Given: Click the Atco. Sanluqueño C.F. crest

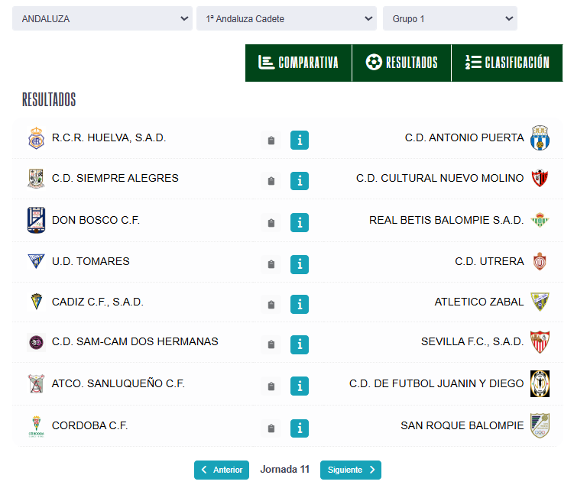Looking at the screenshot, I should pos(36,383).
